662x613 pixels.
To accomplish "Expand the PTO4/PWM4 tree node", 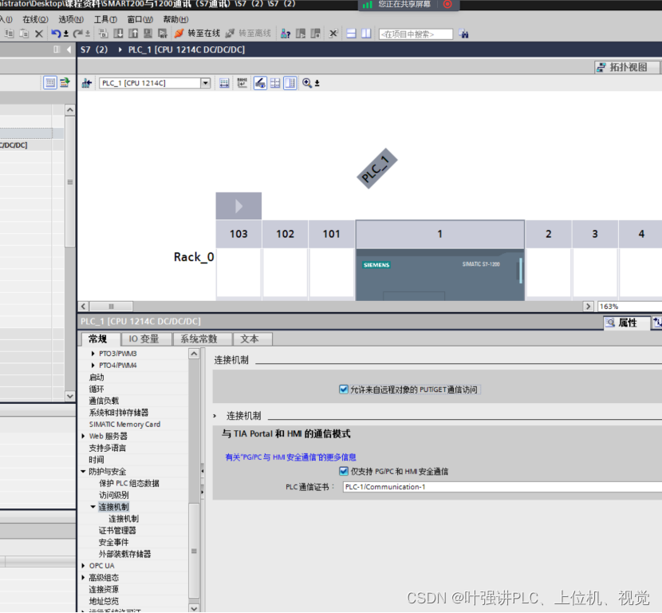I will tap(93, 365).
